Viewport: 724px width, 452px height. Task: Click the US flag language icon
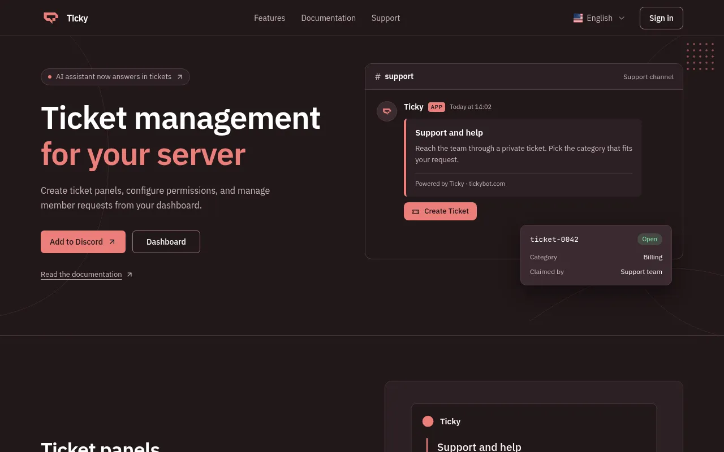coord(578,18)
